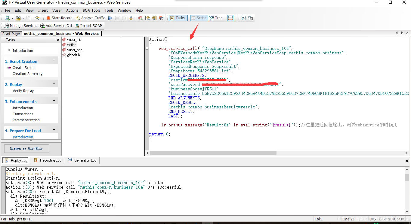Click the Run-Time Settings toolbar icon

click(251, 18)
